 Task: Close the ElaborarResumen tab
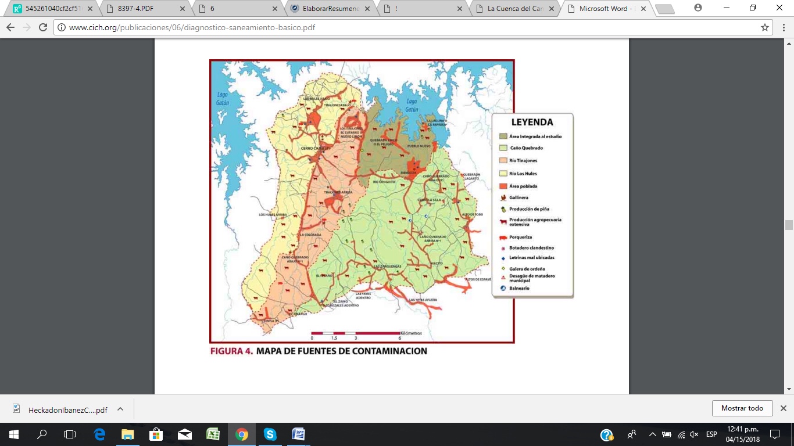367,9
